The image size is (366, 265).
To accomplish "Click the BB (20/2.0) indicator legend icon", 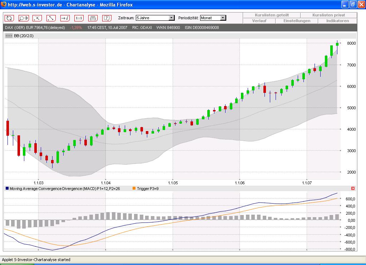I will [x=9, y=36].
